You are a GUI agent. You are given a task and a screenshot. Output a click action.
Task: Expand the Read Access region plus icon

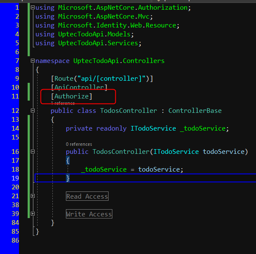[x=33, y=196]
